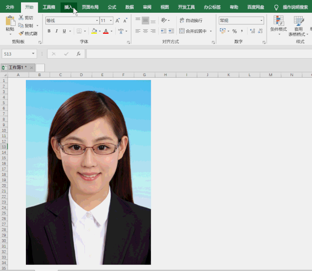Click the Increase Font Size icon

coord(118,21)
